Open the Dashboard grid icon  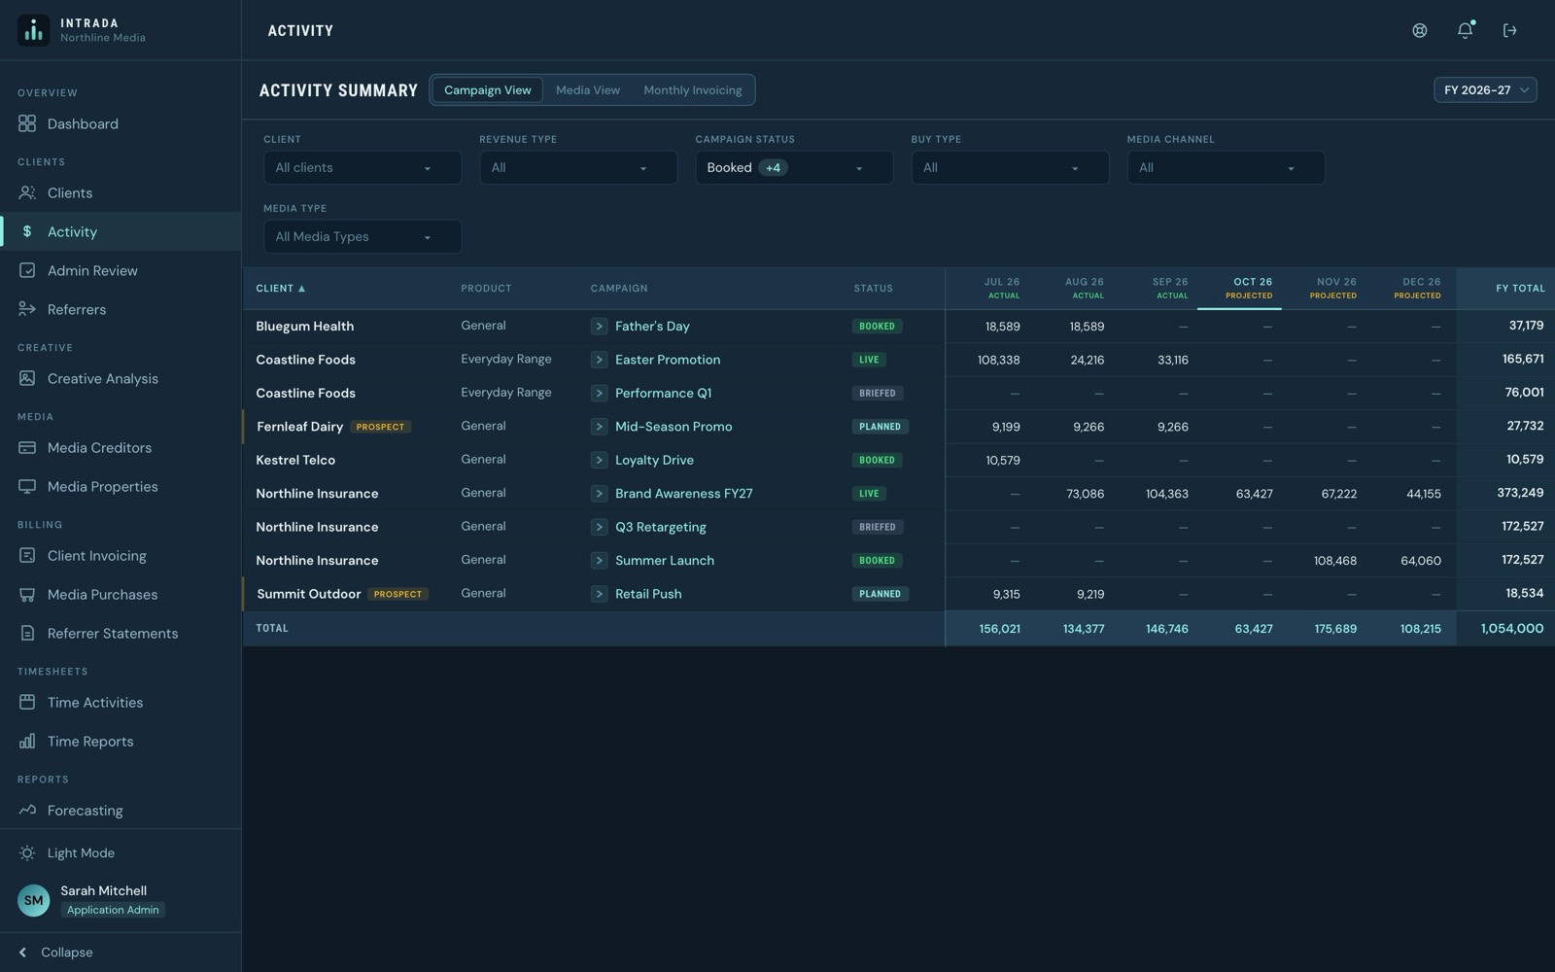point(27,123)
